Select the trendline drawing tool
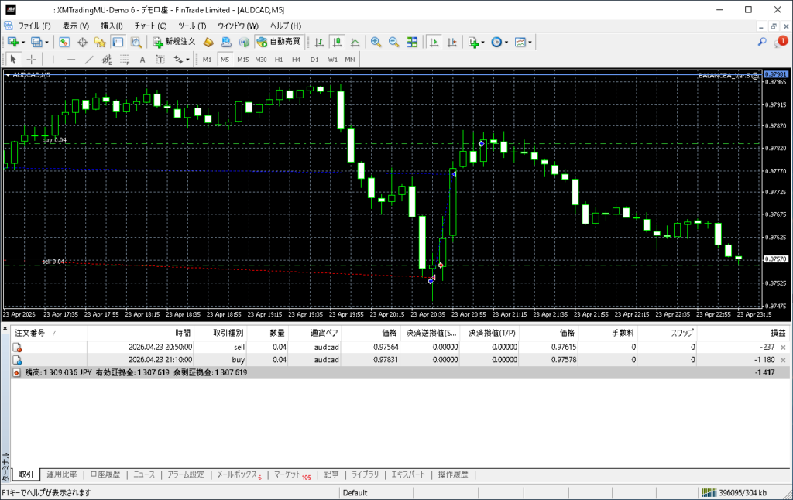This screenshot has width=793, height=500. [89, 59]
